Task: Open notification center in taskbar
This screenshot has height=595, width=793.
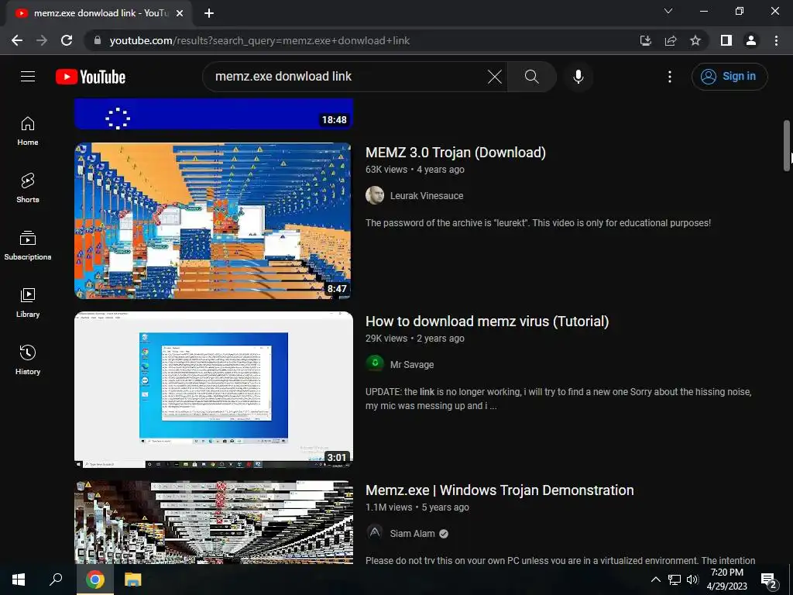Action: 769,580
